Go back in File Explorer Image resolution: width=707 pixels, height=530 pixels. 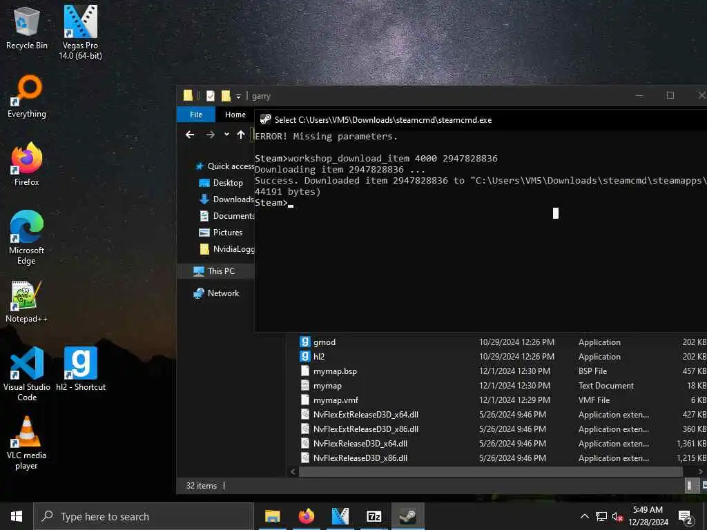pos(190,135)
